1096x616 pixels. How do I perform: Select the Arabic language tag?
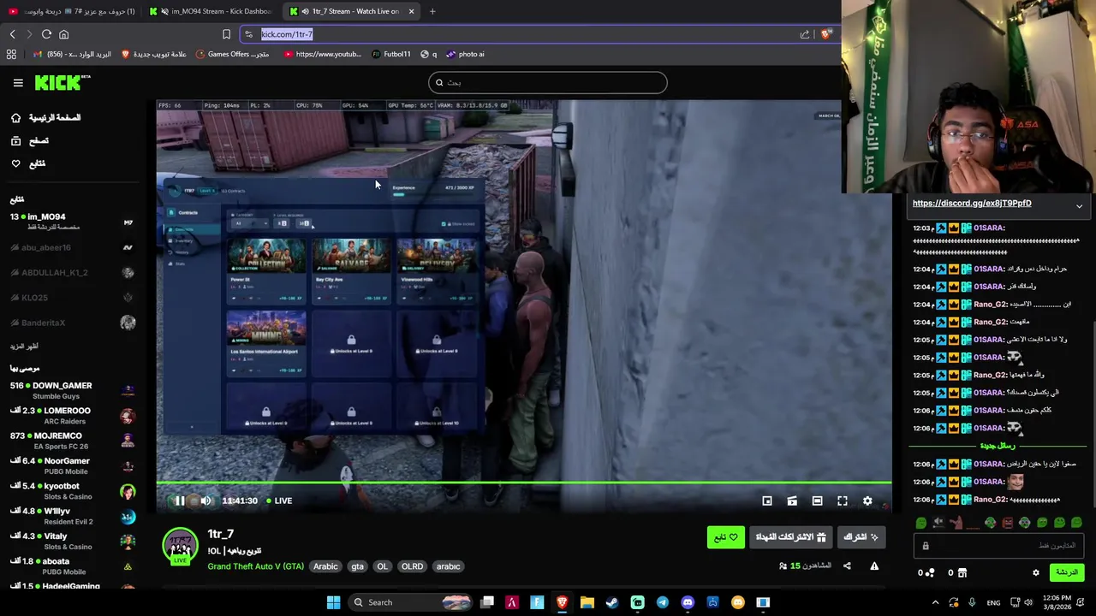point(325,566)
